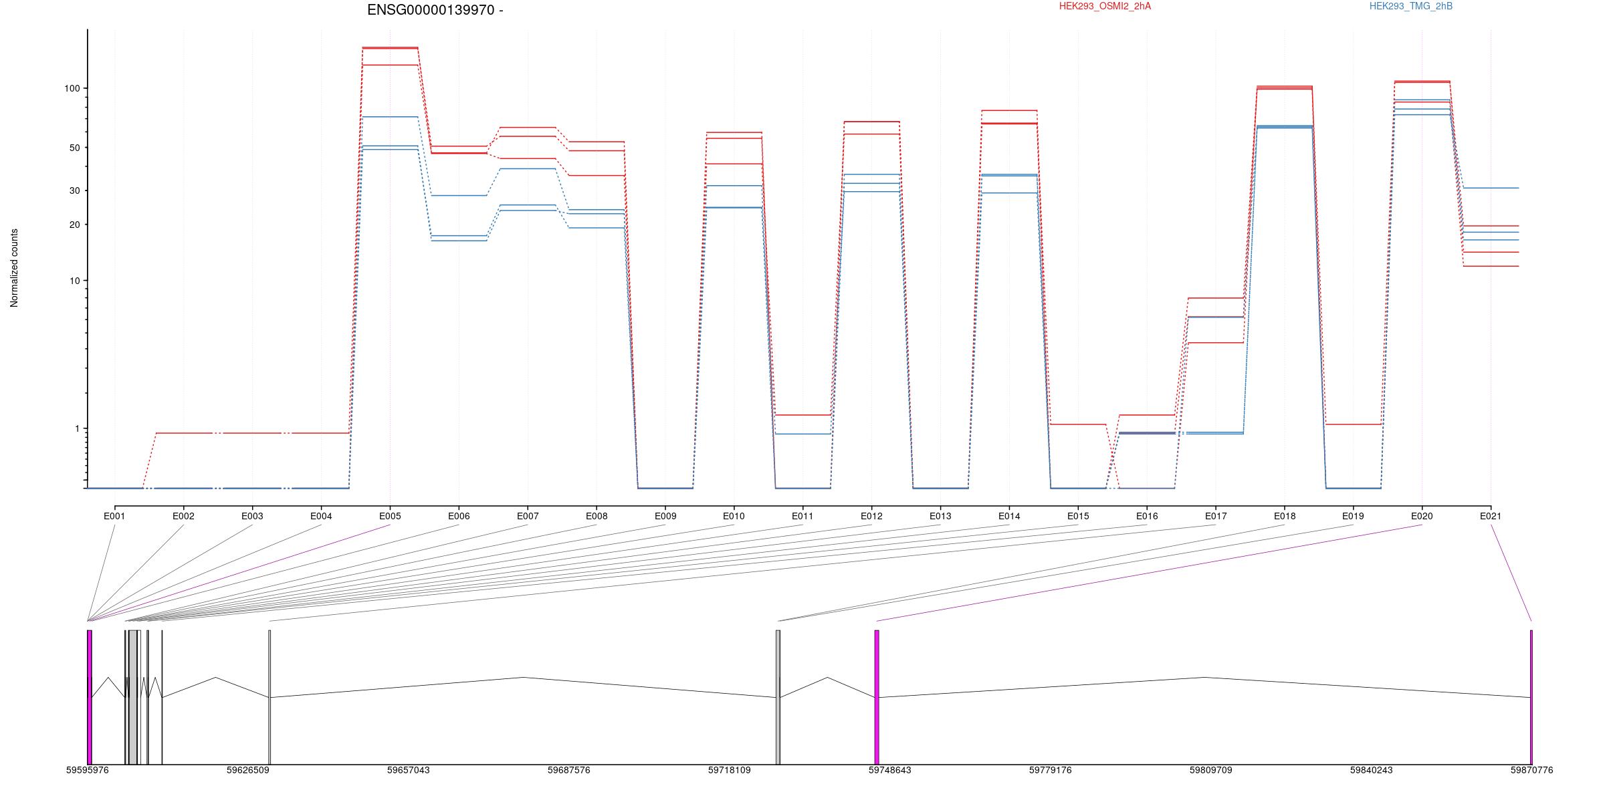Click the Normalized counts axis label
Viewport: 1605px width, 802px height.
point(14,268)
